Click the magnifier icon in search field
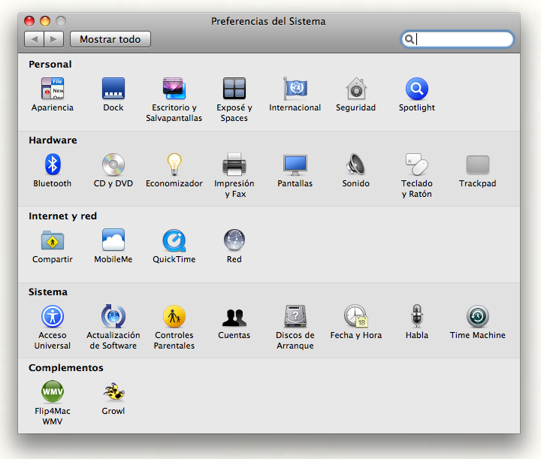 tap(410, 39)
